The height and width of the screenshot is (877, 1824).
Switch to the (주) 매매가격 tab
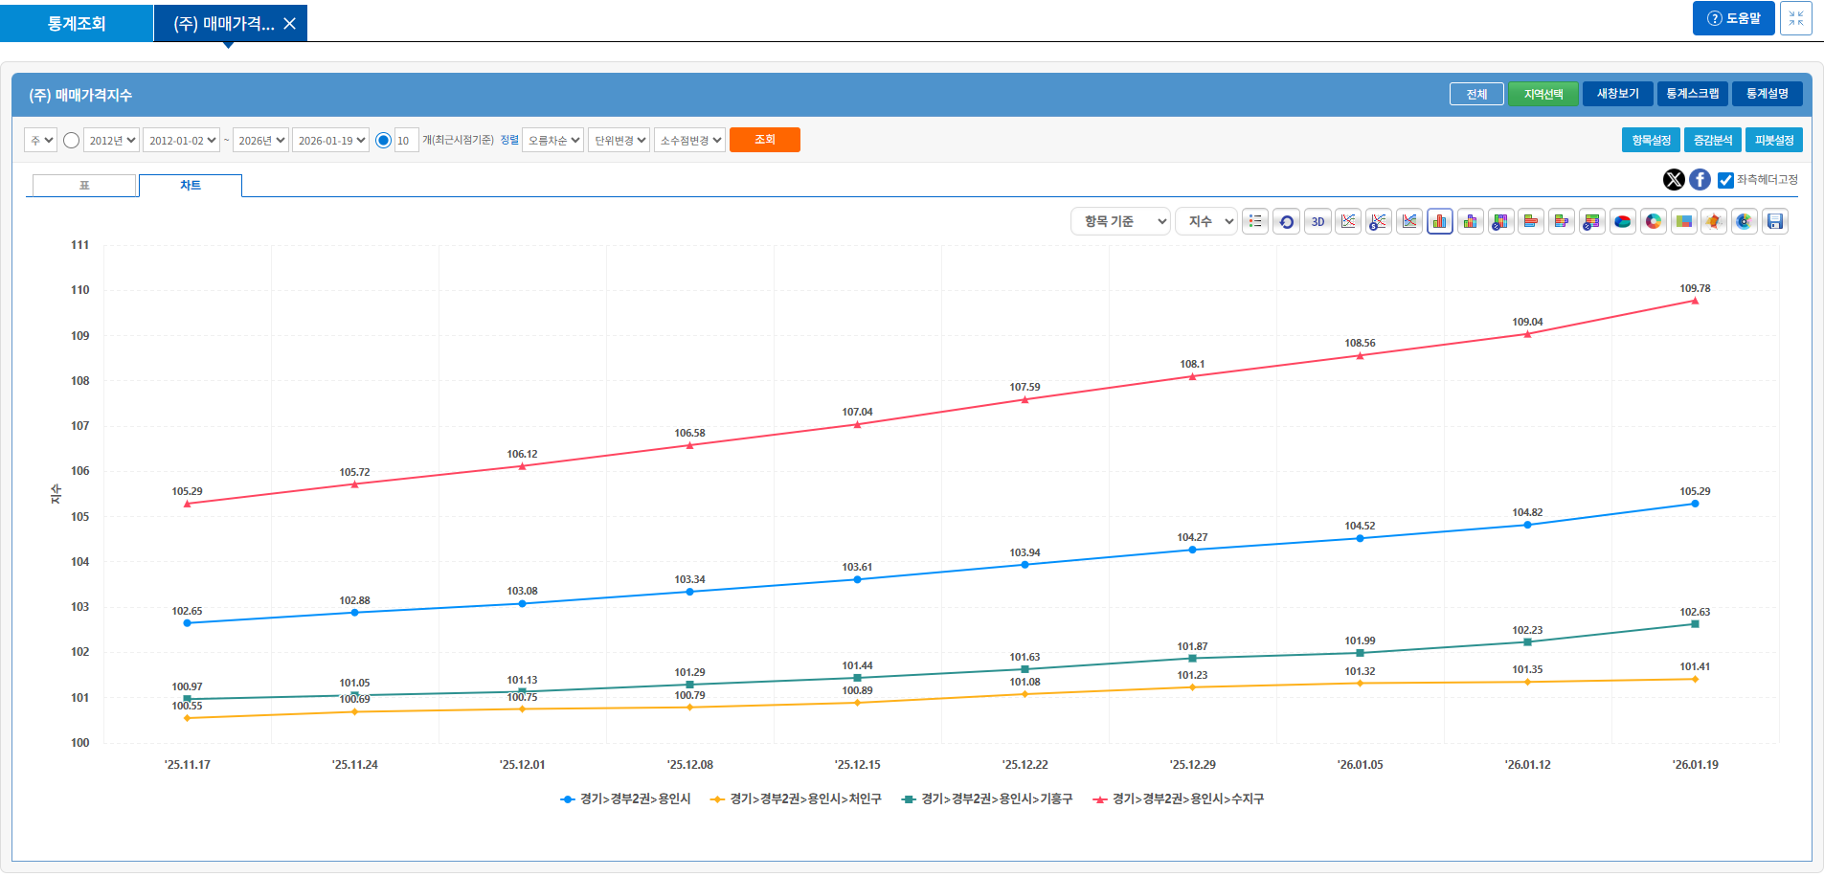pos(222,23)
